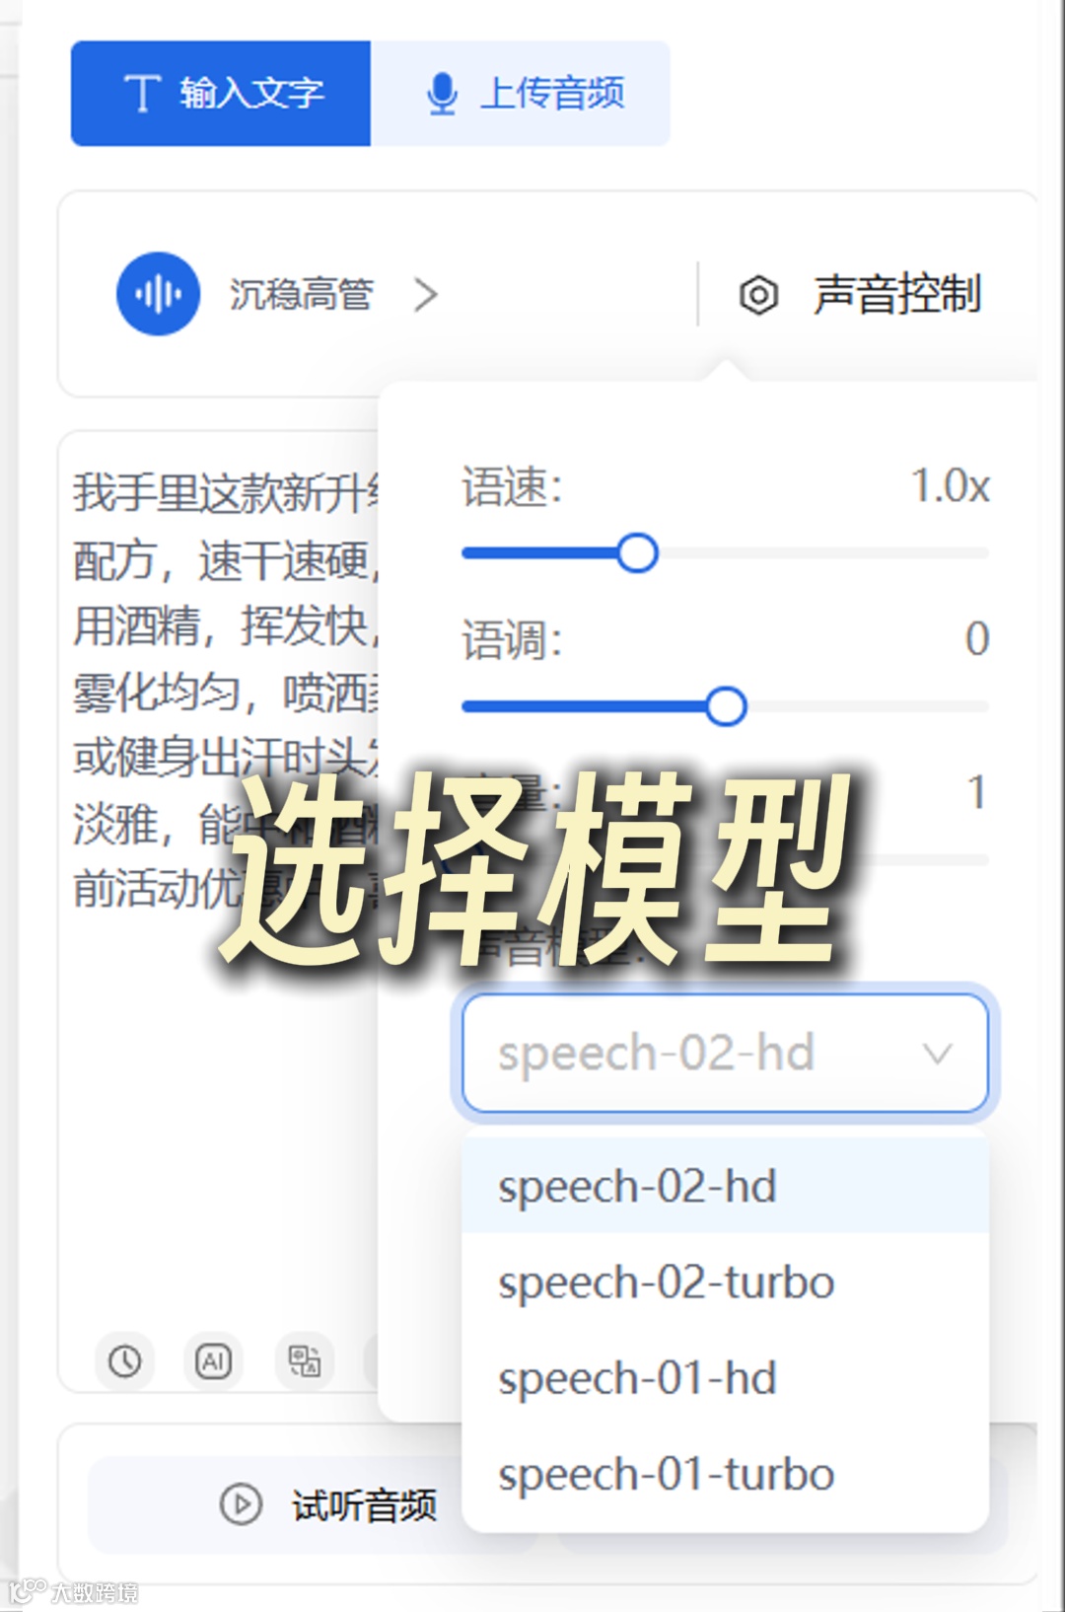
Task: Click the 语调 pitch slider handle
Action: click(x=726, y=706)
